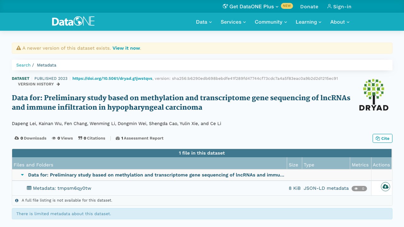Viewport: 404px width, 227px height.
Task: Click the Version History arrow
Action: pos(58,84)
